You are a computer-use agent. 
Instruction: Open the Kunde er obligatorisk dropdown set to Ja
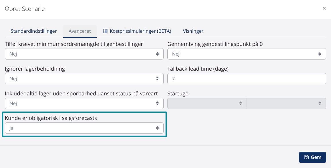84,128
